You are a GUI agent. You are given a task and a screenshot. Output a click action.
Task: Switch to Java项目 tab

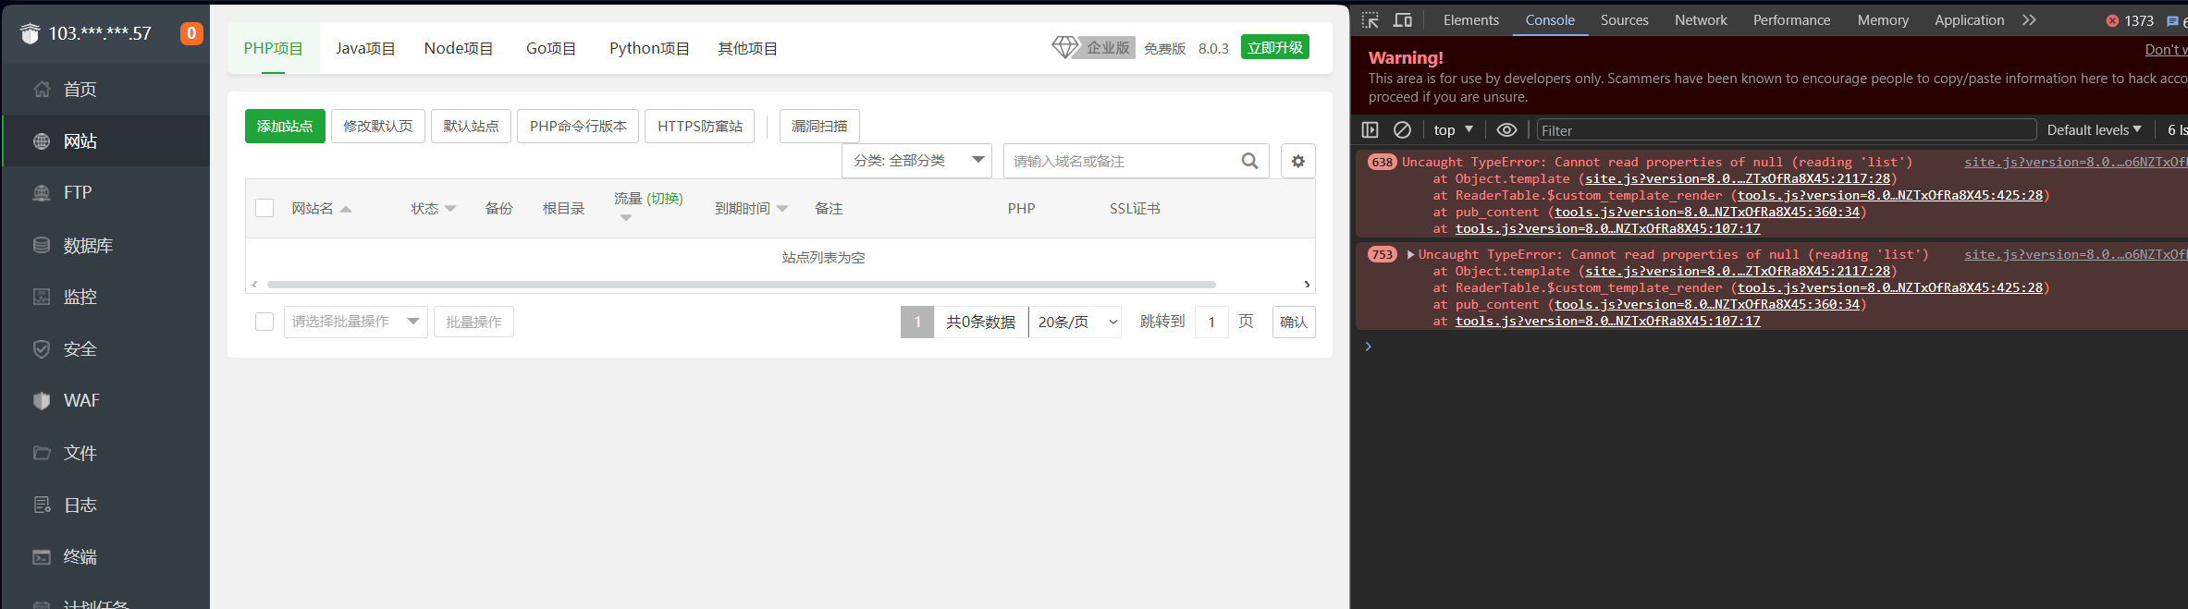(365, 48)
